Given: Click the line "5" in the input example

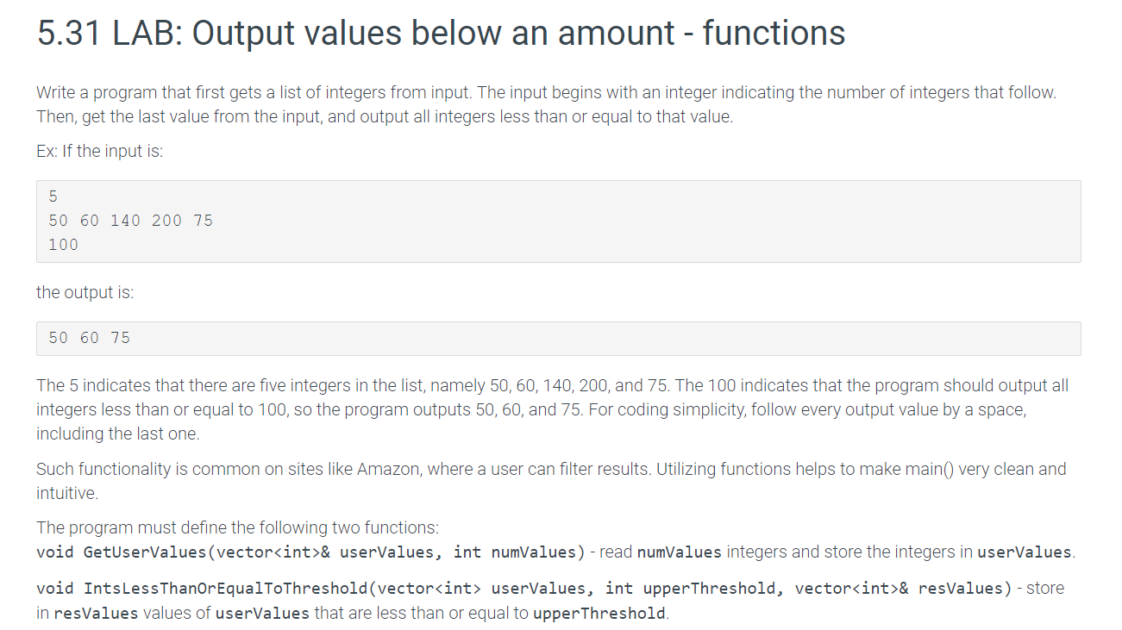Looking at the screenshot, I should pyautogui.click(x=53, y=196).
